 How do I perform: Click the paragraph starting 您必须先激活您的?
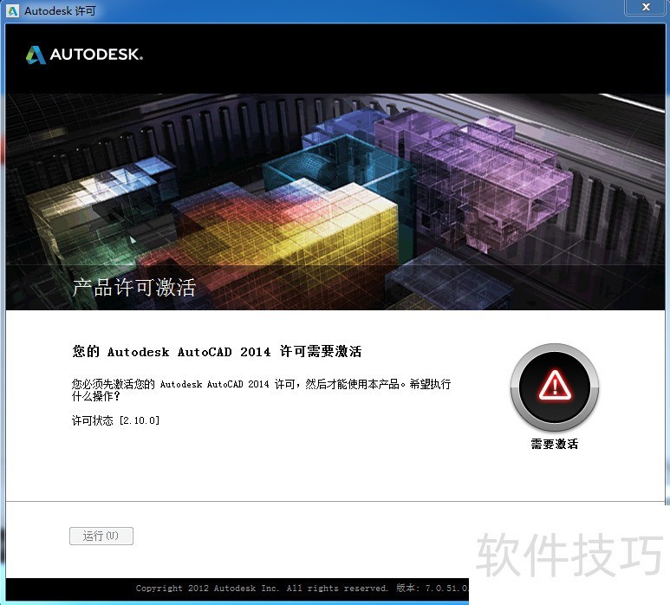(x=261, y=390)
